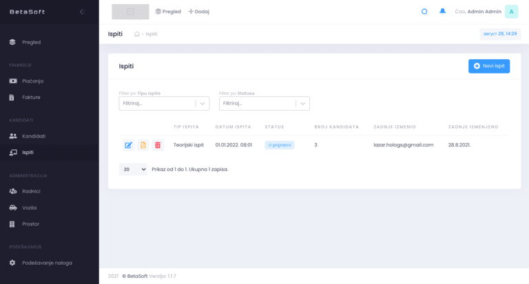Screen dimensions: 529x284
Task: Sort by TIP ISPITA column header
Action: (x=186, y=127)
